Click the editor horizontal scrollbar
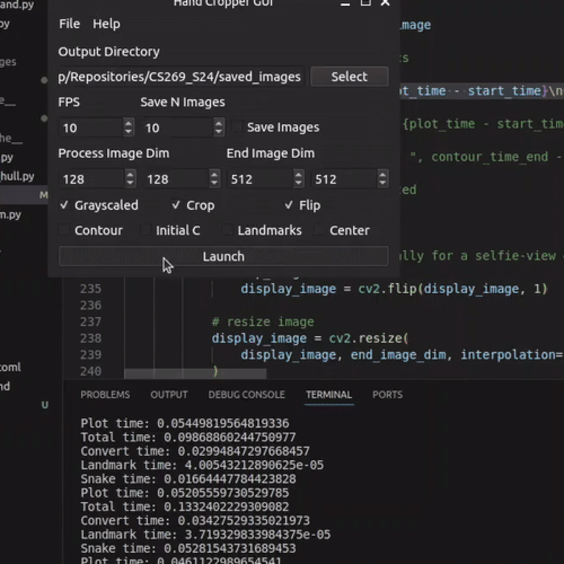The image size is (564, 564). click(195, 374)
